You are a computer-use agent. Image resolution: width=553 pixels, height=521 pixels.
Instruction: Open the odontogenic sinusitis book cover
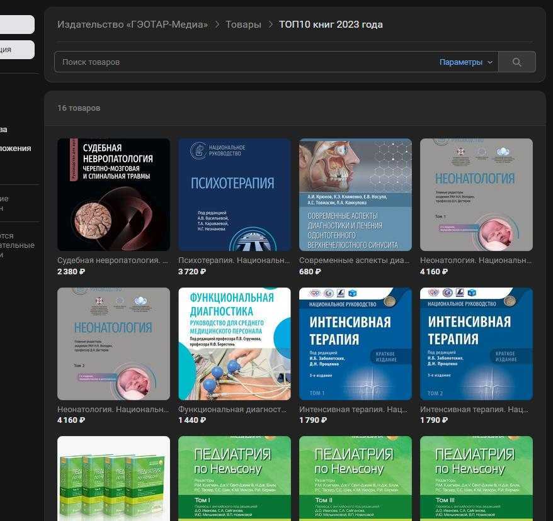point(355,194)
